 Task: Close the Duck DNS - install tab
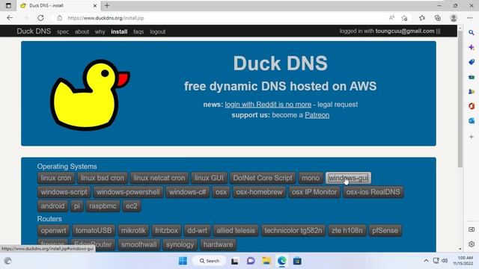coord(95,5)
